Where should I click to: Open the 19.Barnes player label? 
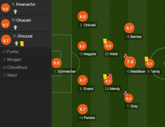tap(134, 36)
